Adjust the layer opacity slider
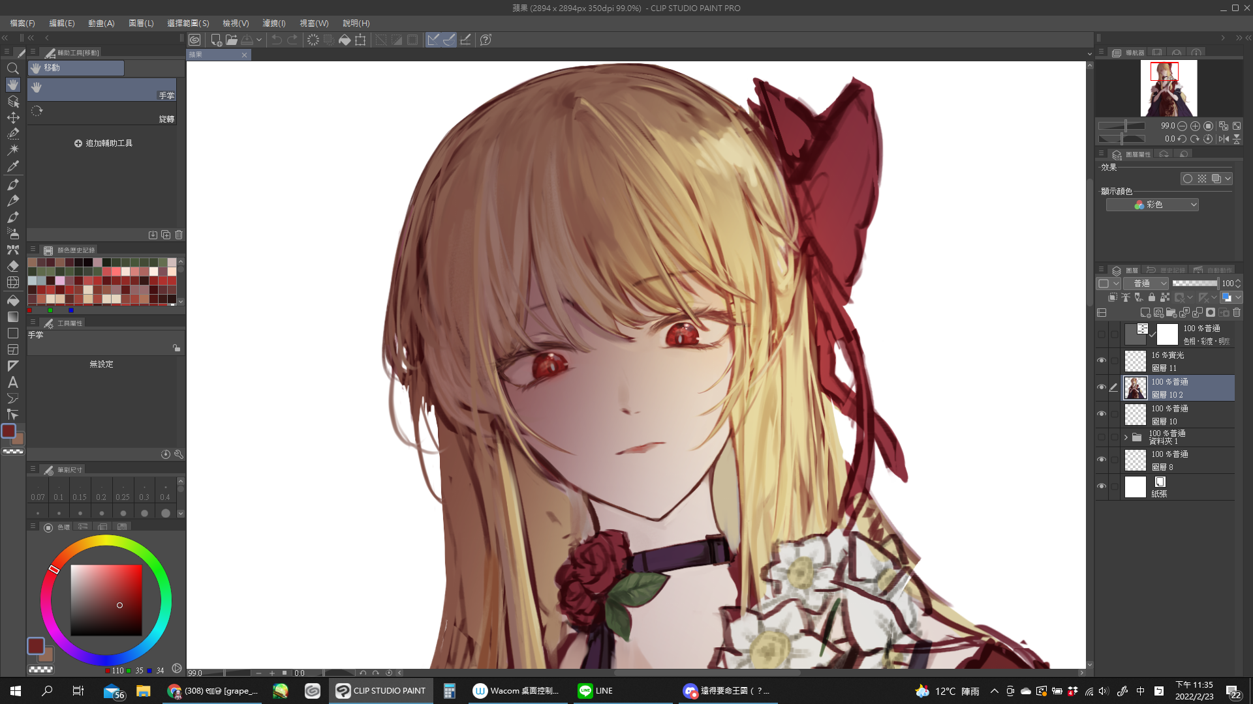This screenshot has height=704, width=1253. 1195,284
